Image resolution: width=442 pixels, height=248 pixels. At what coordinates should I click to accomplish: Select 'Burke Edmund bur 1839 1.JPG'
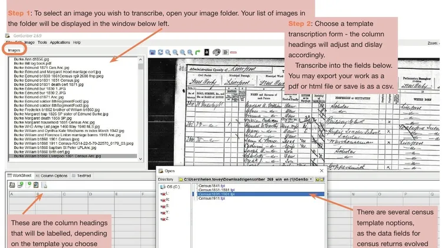tap(39, 88)
